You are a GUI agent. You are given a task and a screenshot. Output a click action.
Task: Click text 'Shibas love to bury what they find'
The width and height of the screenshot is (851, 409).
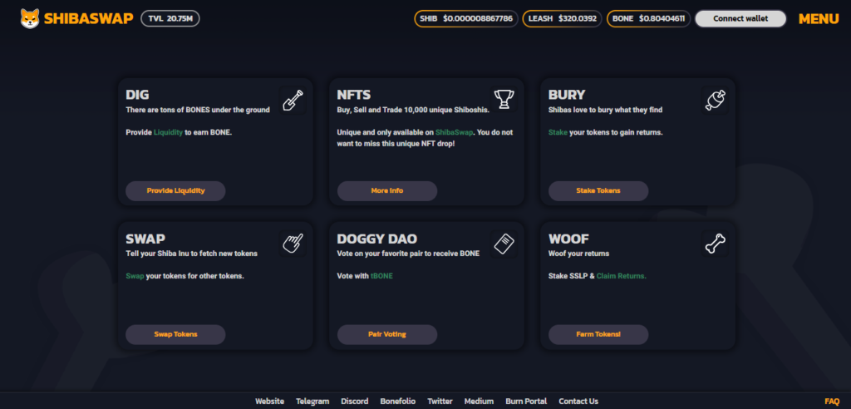click(x=605, y=110)
